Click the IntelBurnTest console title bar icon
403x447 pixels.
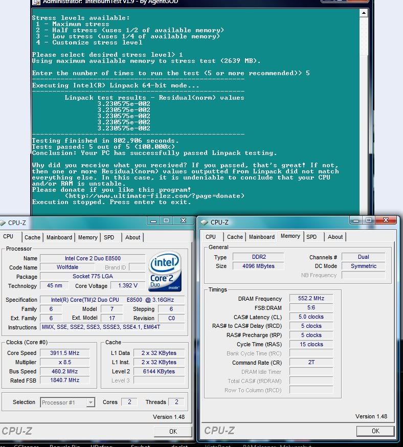[36, 2]
